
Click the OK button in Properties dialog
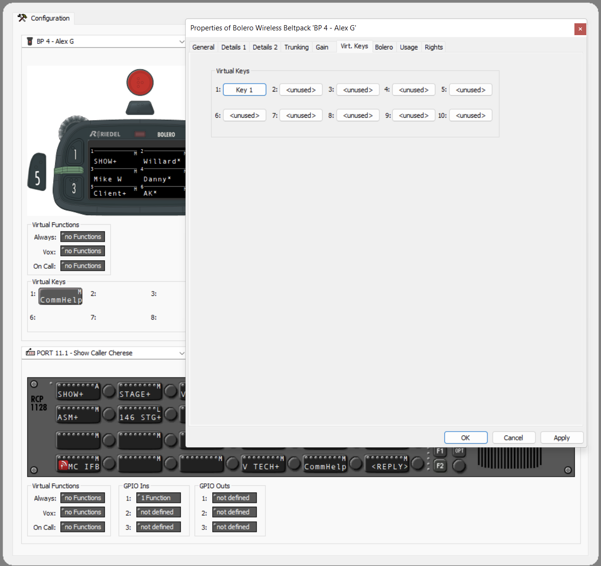click(x=466, y=438)
